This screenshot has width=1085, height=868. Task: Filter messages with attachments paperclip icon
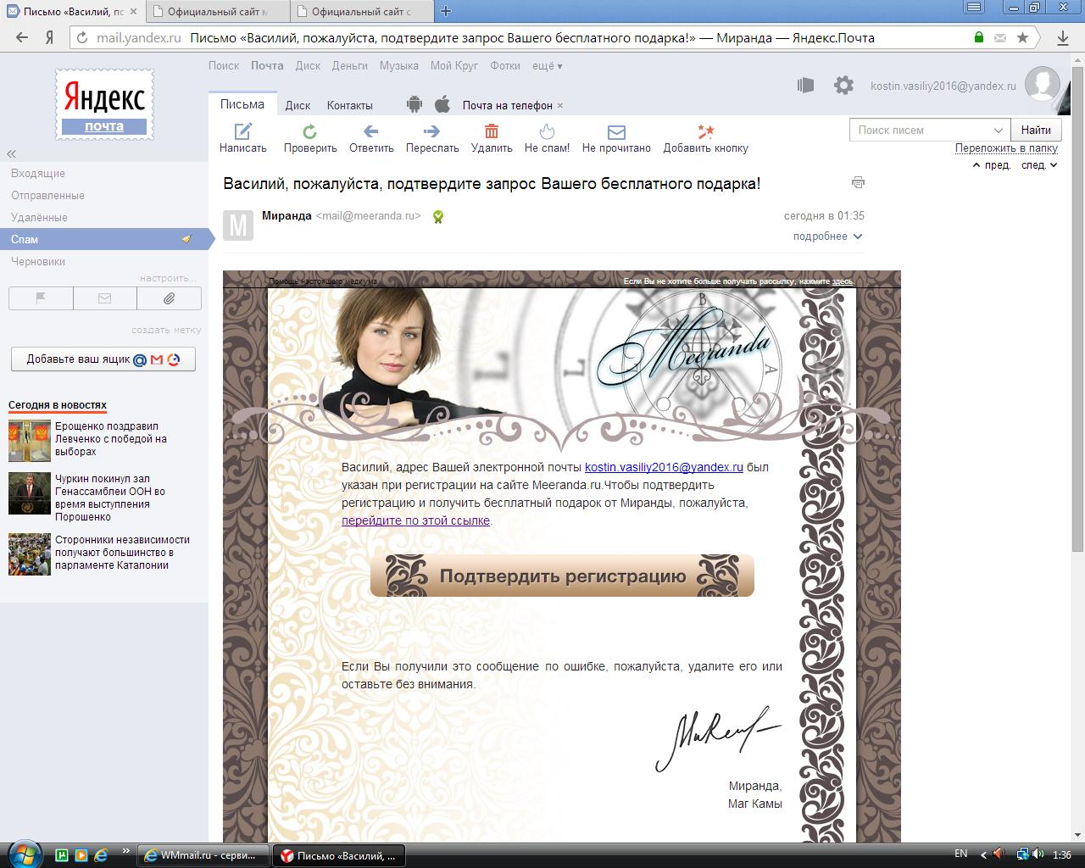170,298
